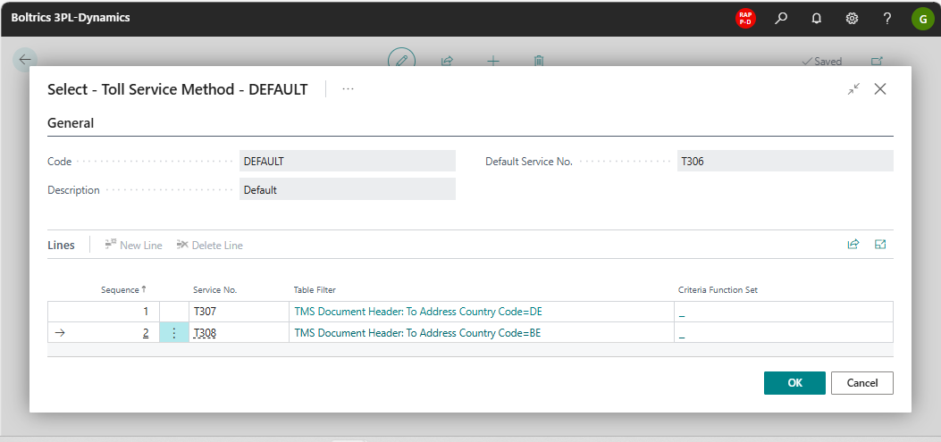Open the background page in a new window
The image size is (941, 442).
pyautogui.click(x=877, y=61)
